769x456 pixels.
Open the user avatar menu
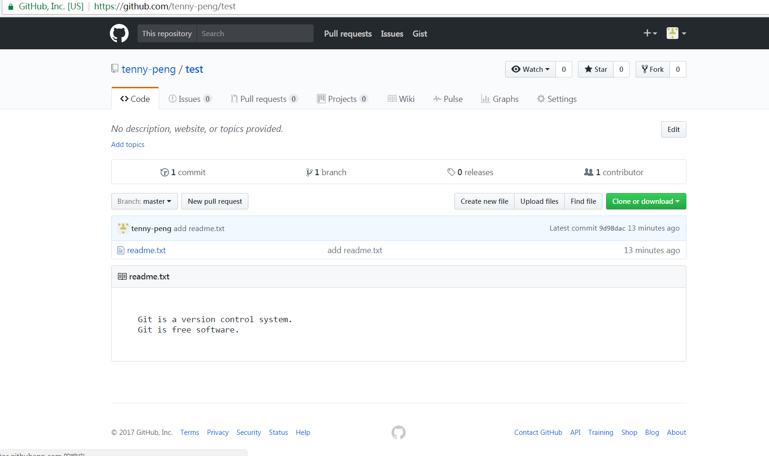click(677, 33)
